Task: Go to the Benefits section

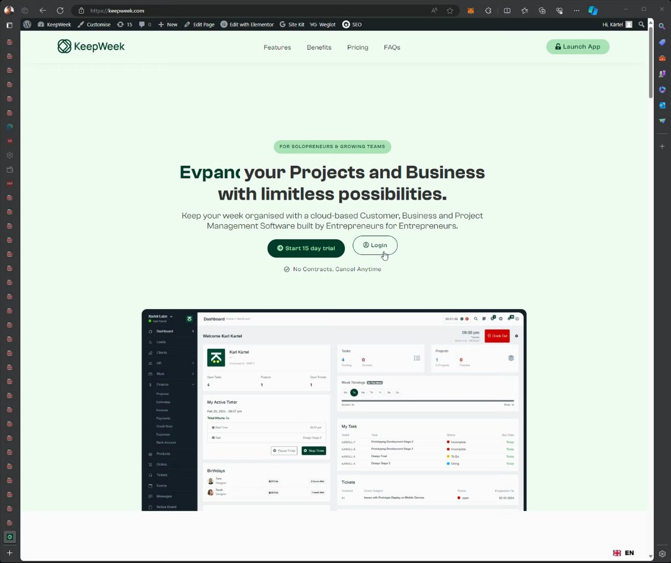Action: coord(319,47)
